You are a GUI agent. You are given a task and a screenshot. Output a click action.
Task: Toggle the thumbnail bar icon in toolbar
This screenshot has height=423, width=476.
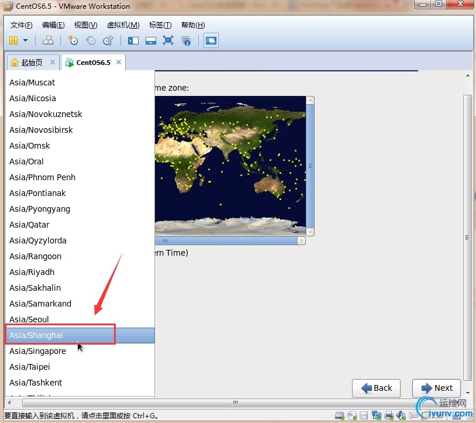click(x=150, y=40)
